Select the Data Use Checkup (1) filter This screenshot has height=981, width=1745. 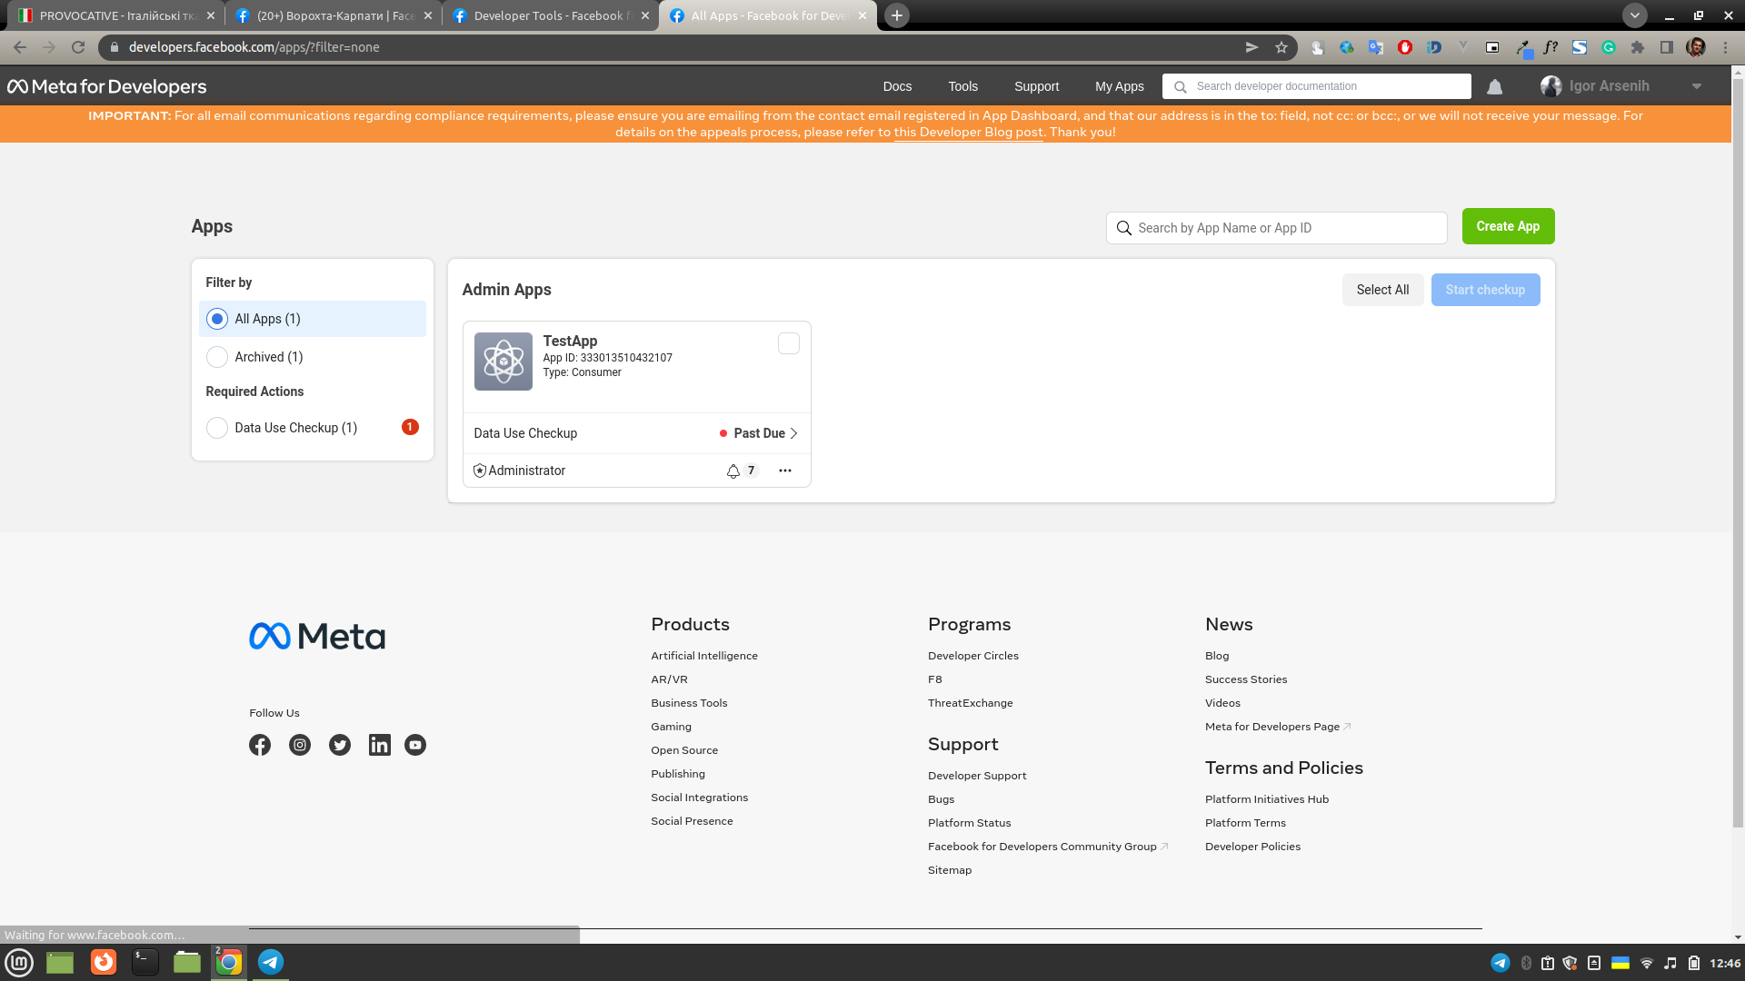[313, 428]
